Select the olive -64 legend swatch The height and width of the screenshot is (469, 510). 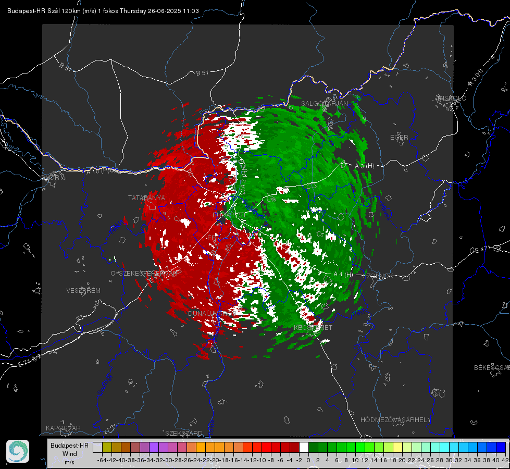(x=107, y=447)
